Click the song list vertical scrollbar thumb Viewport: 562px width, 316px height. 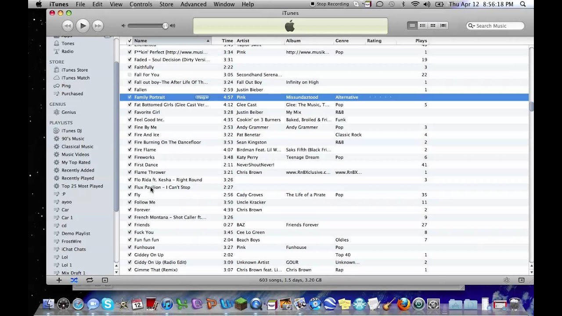531,107
